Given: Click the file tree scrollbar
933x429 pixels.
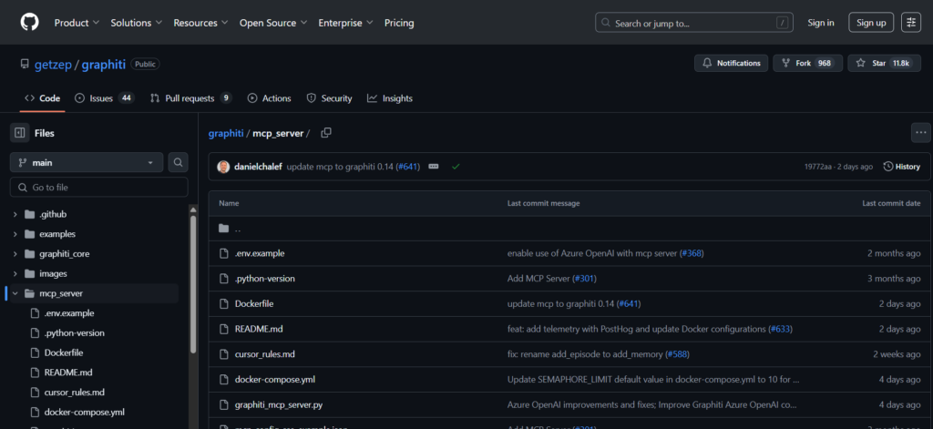Looking at the screenshot, I should 193,284.
